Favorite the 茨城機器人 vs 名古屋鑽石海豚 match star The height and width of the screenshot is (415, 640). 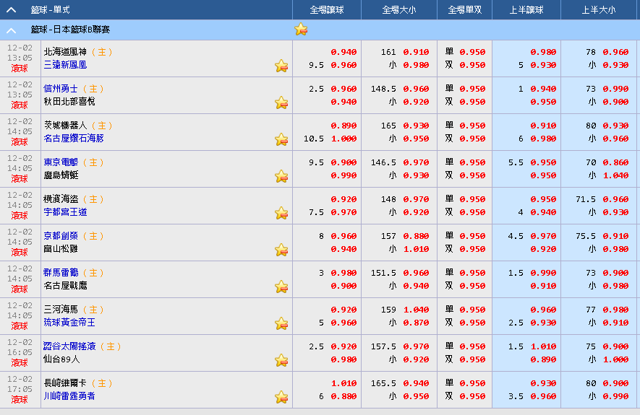pos(281,139)
